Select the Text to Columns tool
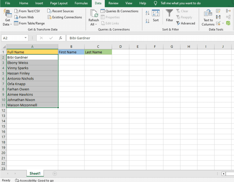This screenshot has width=234, height=182. tap(208, 17)
